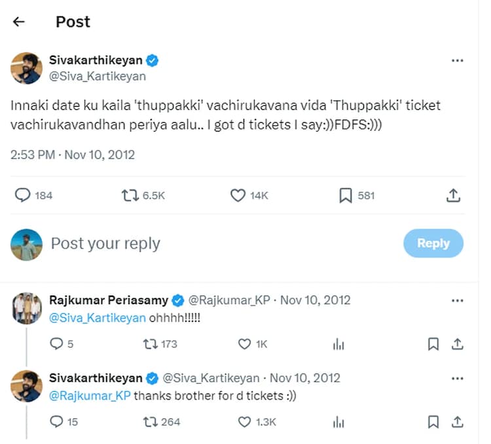The image size is (491, 444).
Task: Click reply icon on the main post
Action: tap(23, 195)
